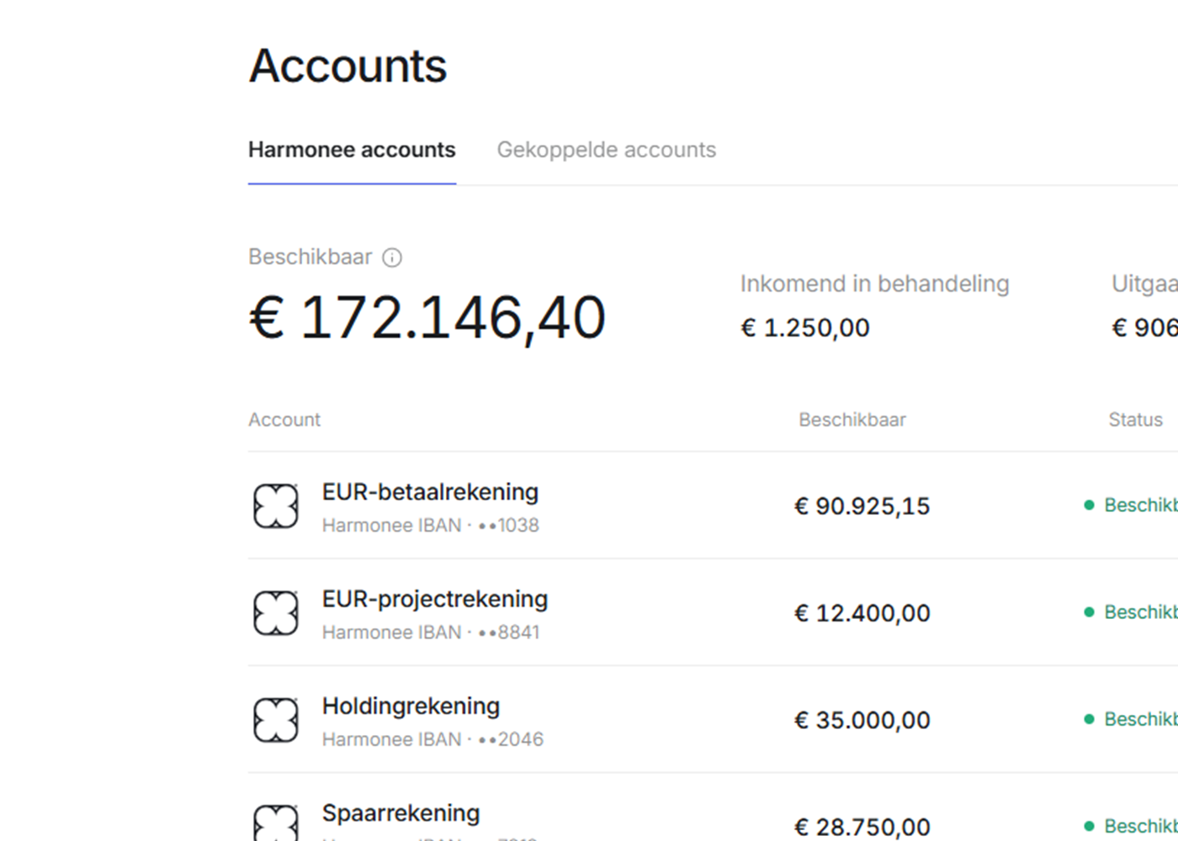The width and height of the screenshot is (1178, 841).
Task: Open the EUR-betaalrekening account name
Action: [x=430, y=492]
